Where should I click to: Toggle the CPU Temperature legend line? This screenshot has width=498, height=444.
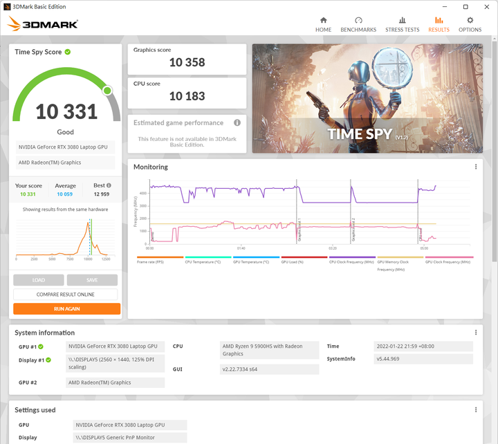click(x=208, y=260)
